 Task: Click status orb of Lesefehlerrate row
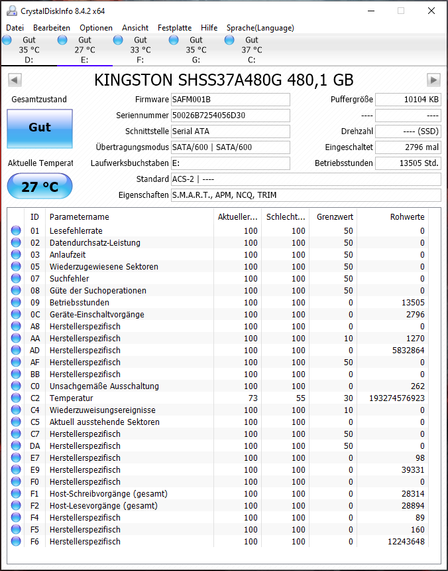point(16,230)
